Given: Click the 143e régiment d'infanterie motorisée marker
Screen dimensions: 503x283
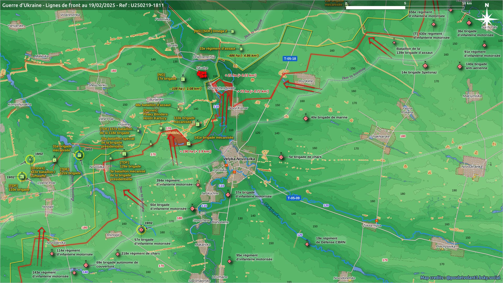Looking at the screenshot, I should [x=74, y=273].
